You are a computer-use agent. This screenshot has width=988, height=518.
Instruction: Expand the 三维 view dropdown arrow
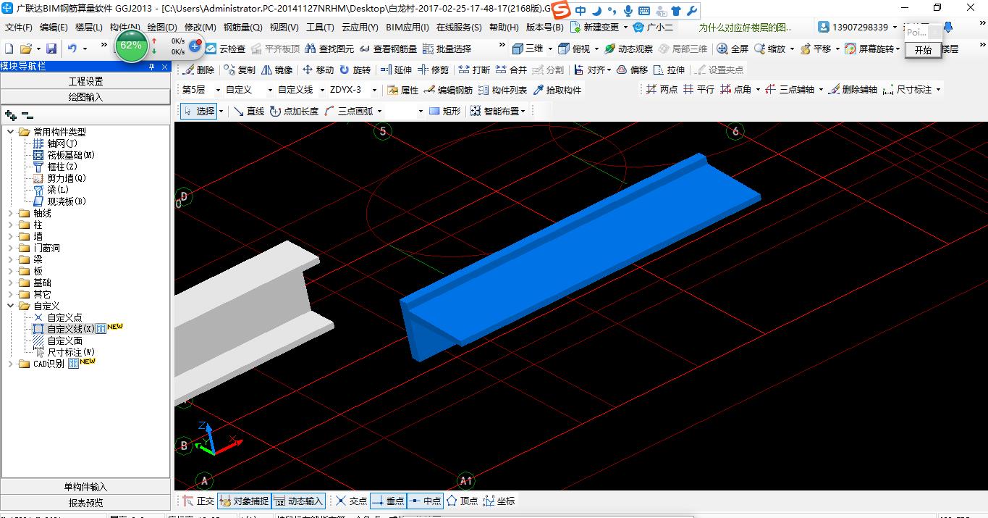550,49
